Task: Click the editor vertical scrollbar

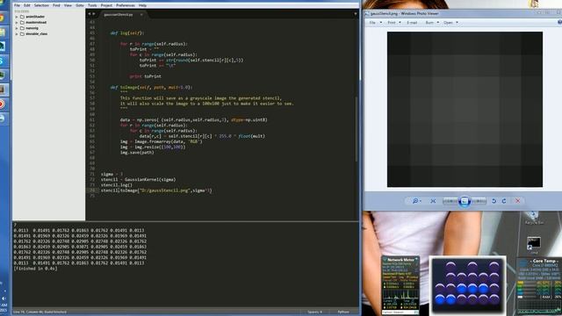Action: pos(357,129)
